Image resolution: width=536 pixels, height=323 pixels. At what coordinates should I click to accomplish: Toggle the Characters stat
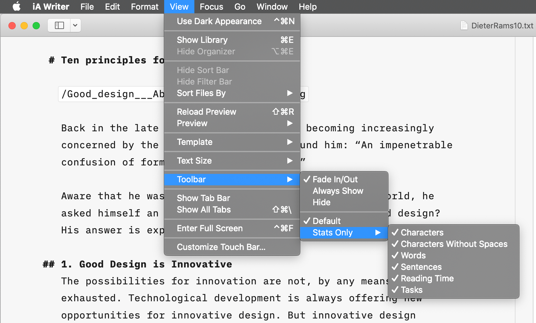click(454, 232)
